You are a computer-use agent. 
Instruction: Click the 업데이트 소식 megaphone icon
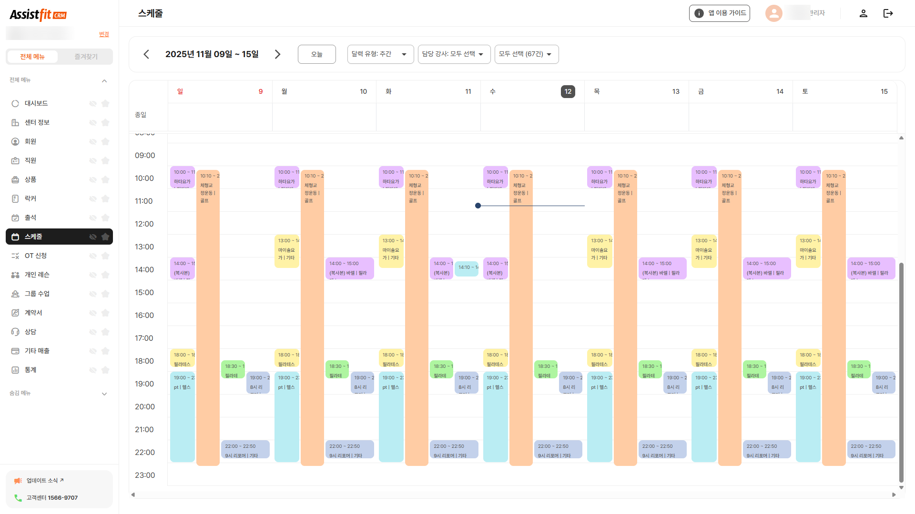coord(18,481)
